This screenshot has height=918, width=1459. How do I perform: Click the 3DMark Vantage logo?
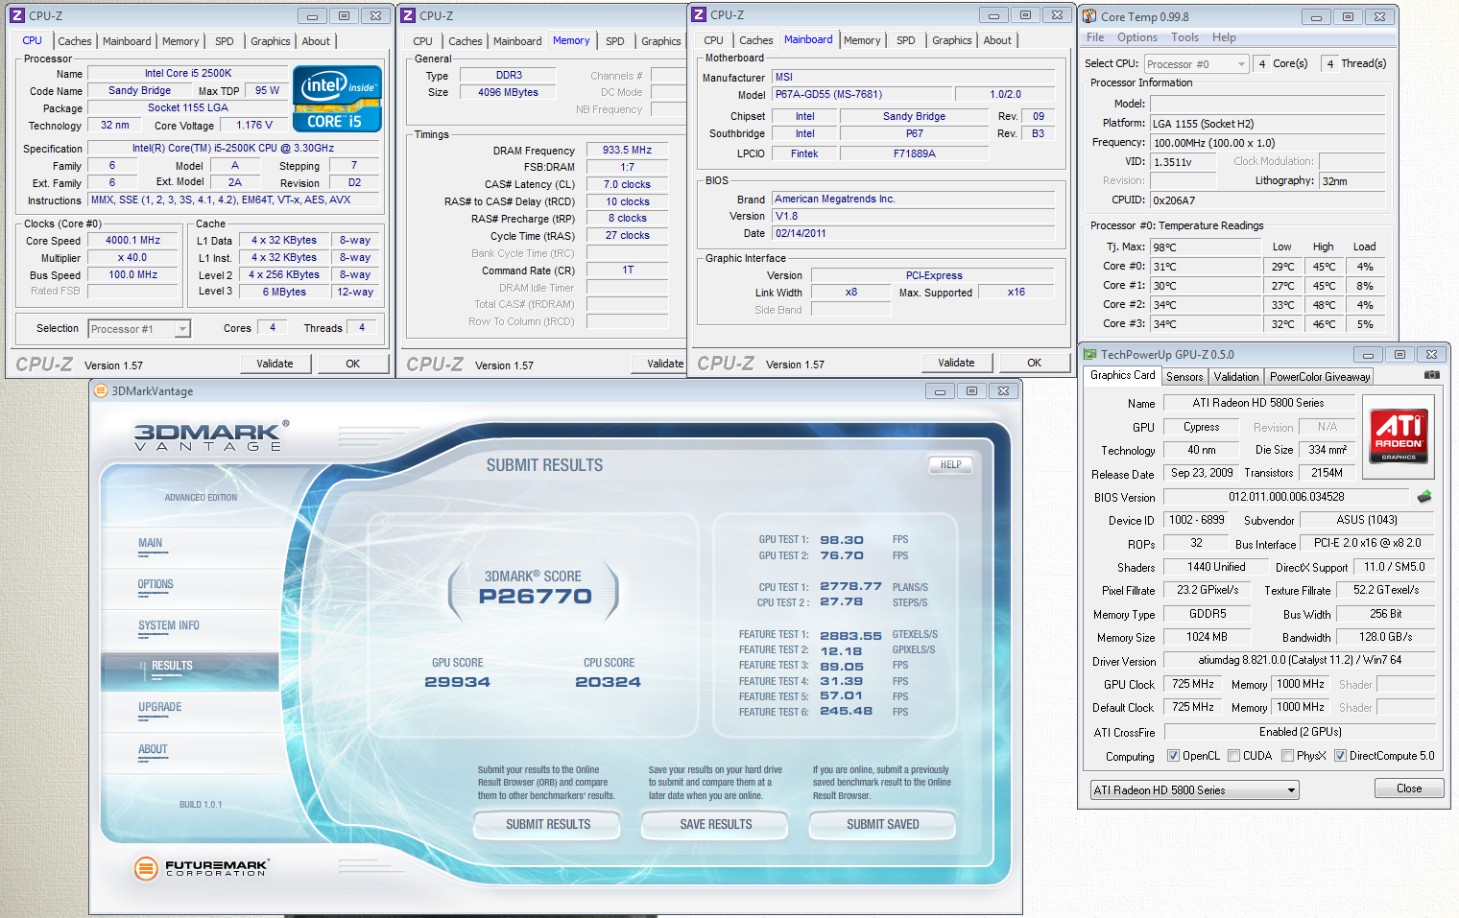(211, 436)
